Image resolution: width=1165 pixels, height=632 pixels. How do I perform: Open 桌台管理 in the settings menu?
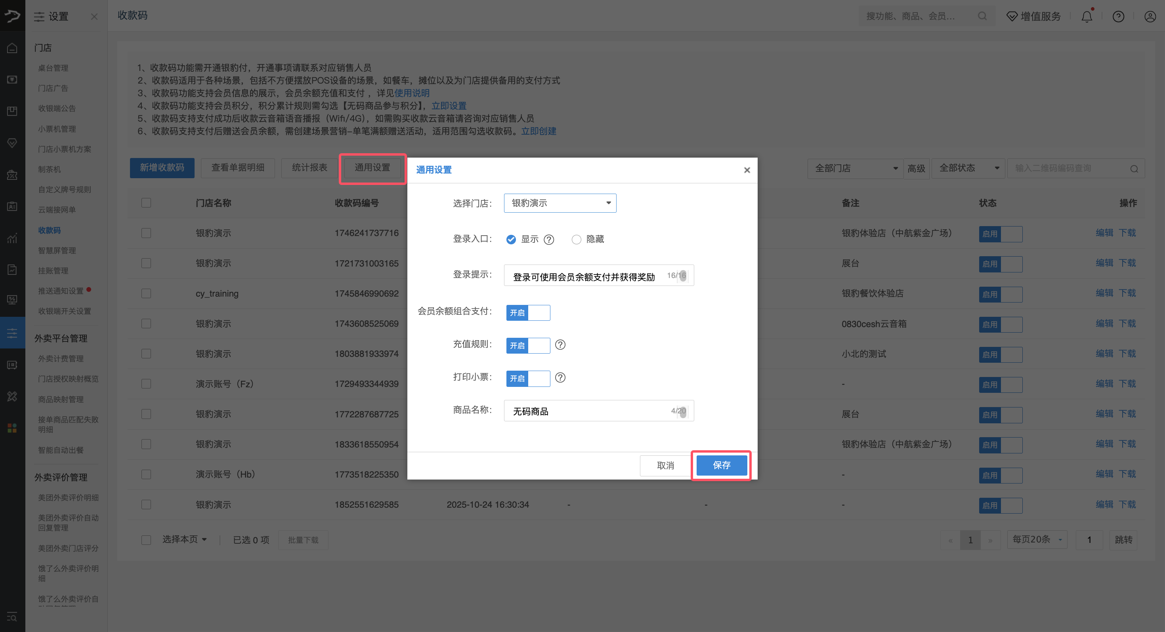[53, 68]
